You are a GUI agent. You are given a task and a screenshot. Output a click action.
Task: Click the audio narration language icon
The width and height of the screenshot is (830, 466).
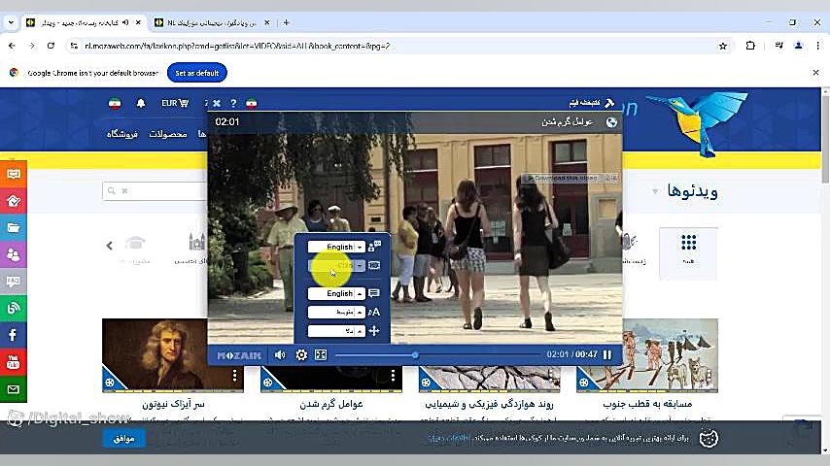[374, 247]
